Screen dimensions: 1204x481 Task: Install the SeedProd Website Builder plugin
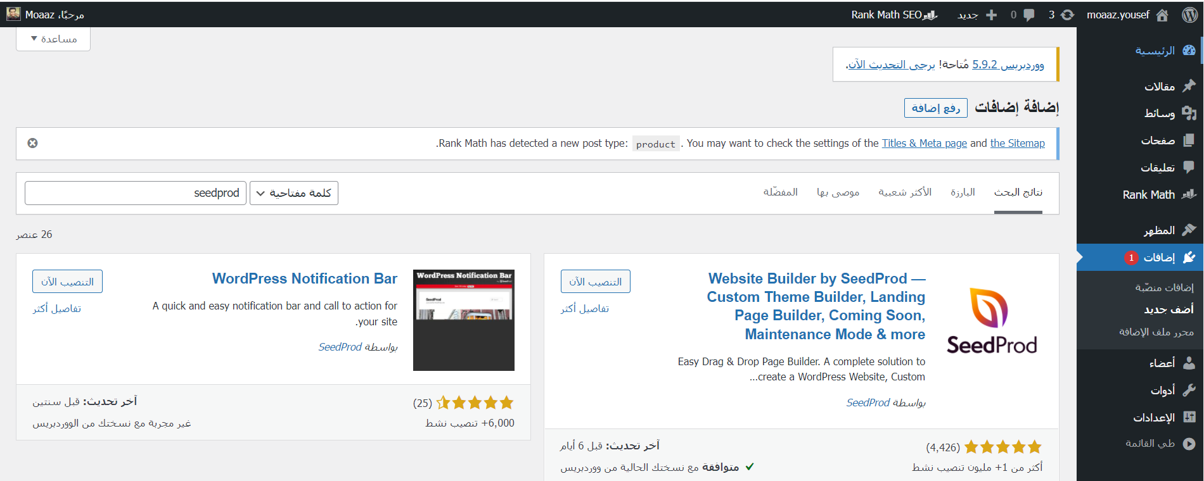tap(595, 282)
